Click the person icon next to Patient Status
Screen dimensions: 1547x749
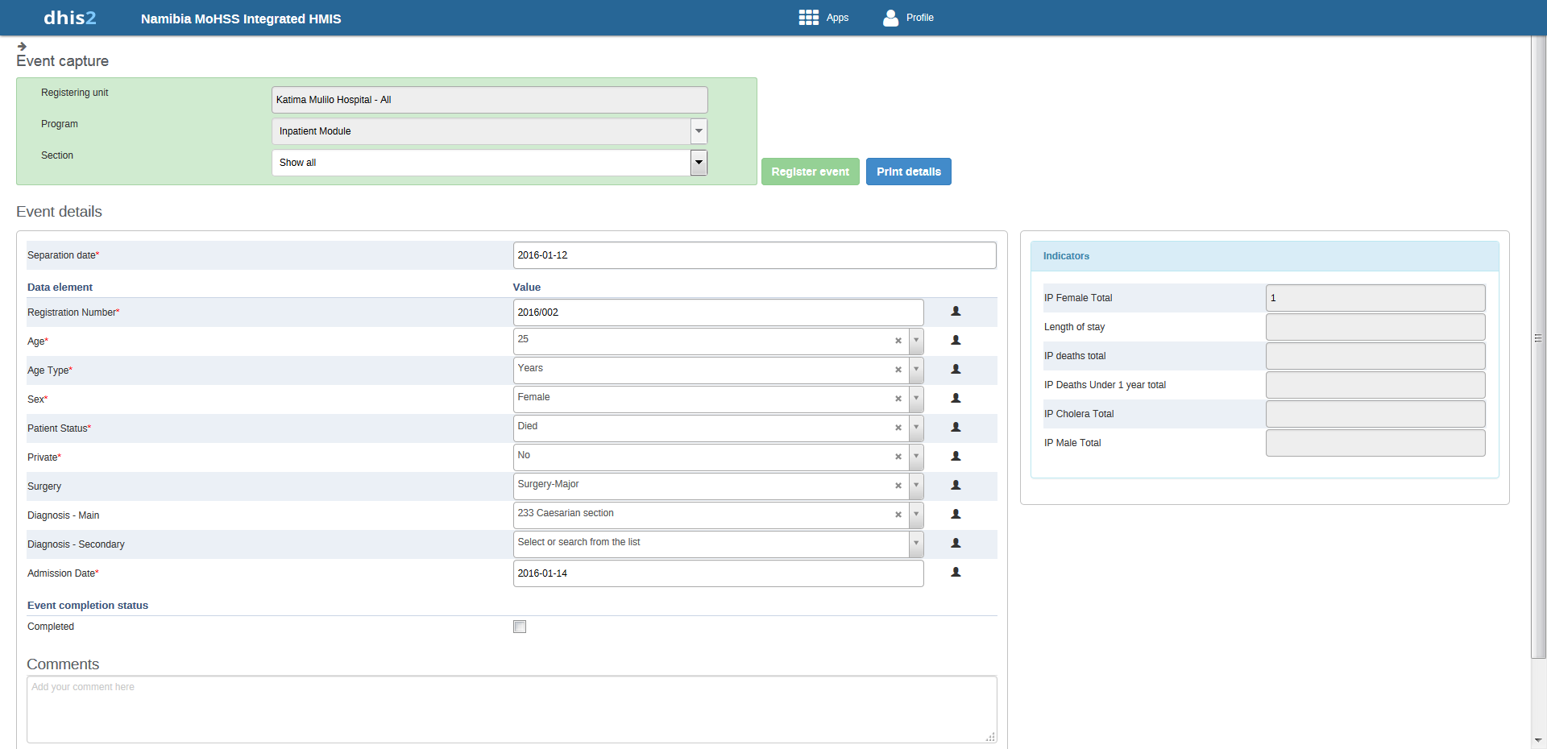pos(956,428)
